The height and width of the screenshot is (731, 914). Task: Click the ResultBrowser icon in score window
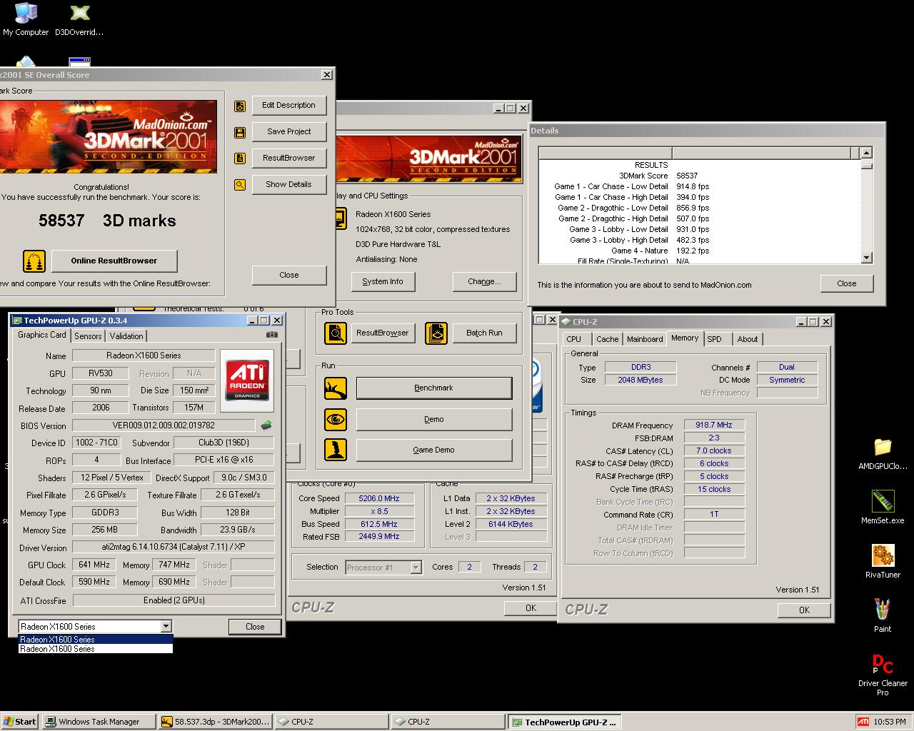[240, 158]
